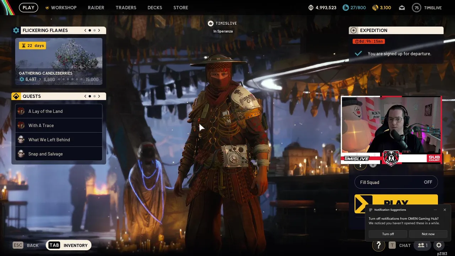Viewport: 455px width, 256px height.
Task: Open the mail inbox icon
Action: pyautogui.click(x=402, y=7)
